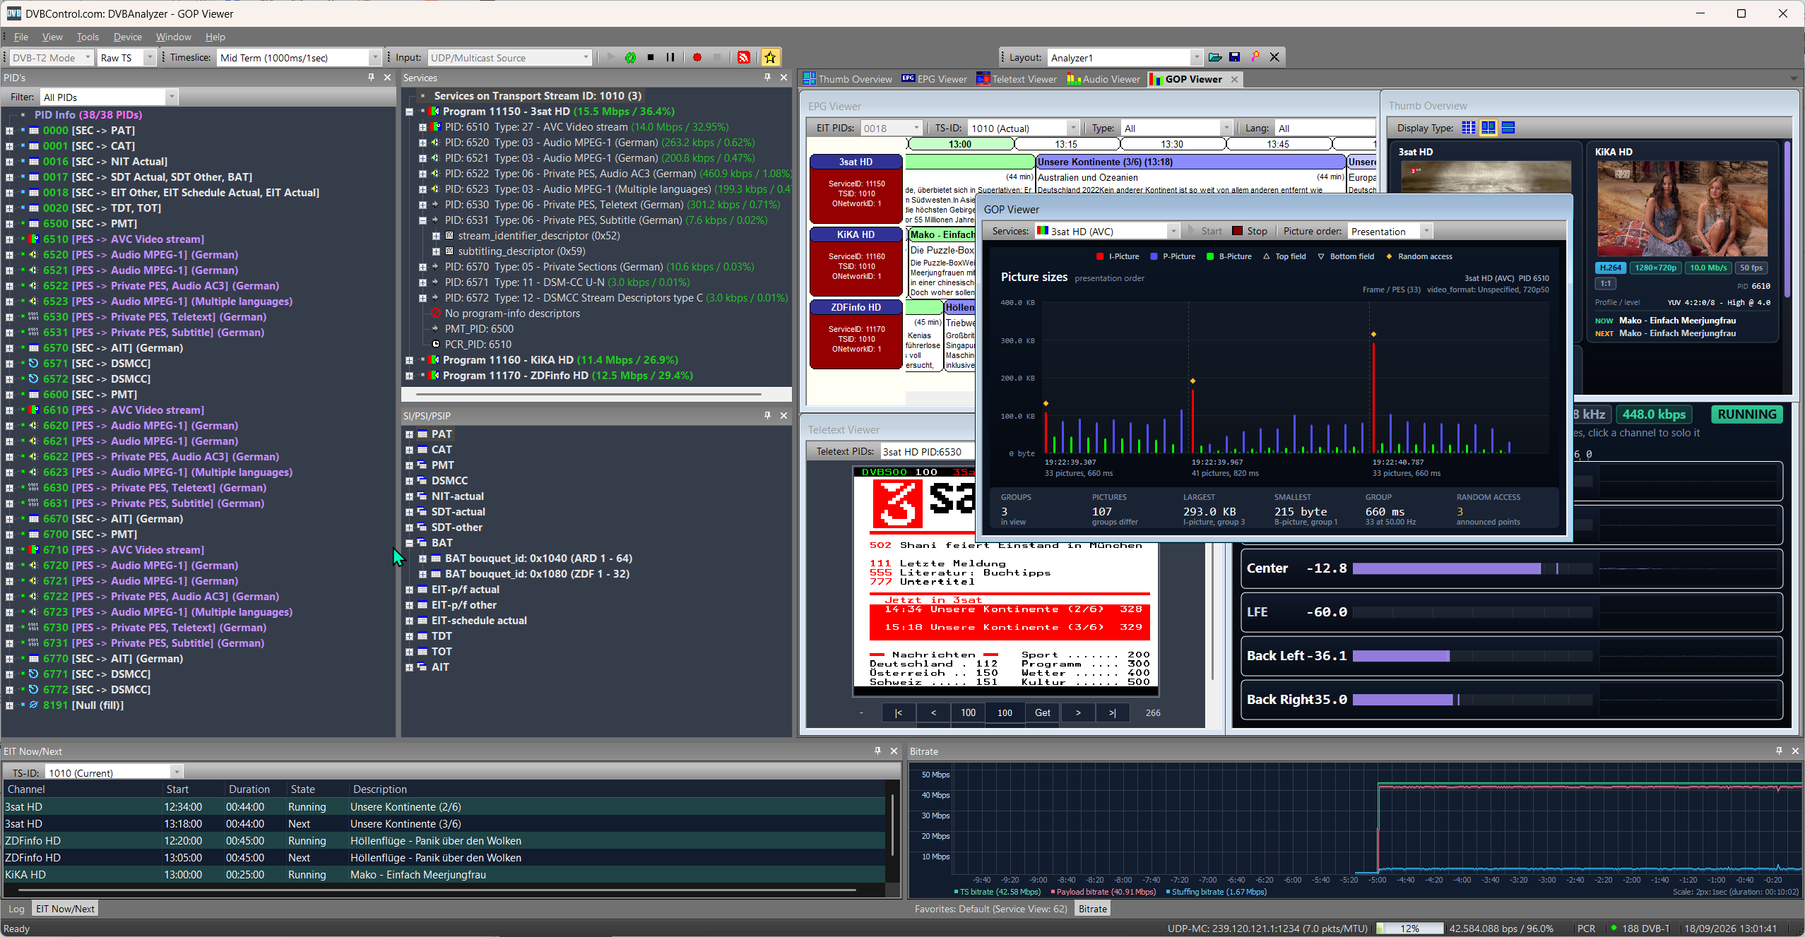Click the Get button in Teletext Viewer
Screen dimensions: 1805x937
[1042, 713]
